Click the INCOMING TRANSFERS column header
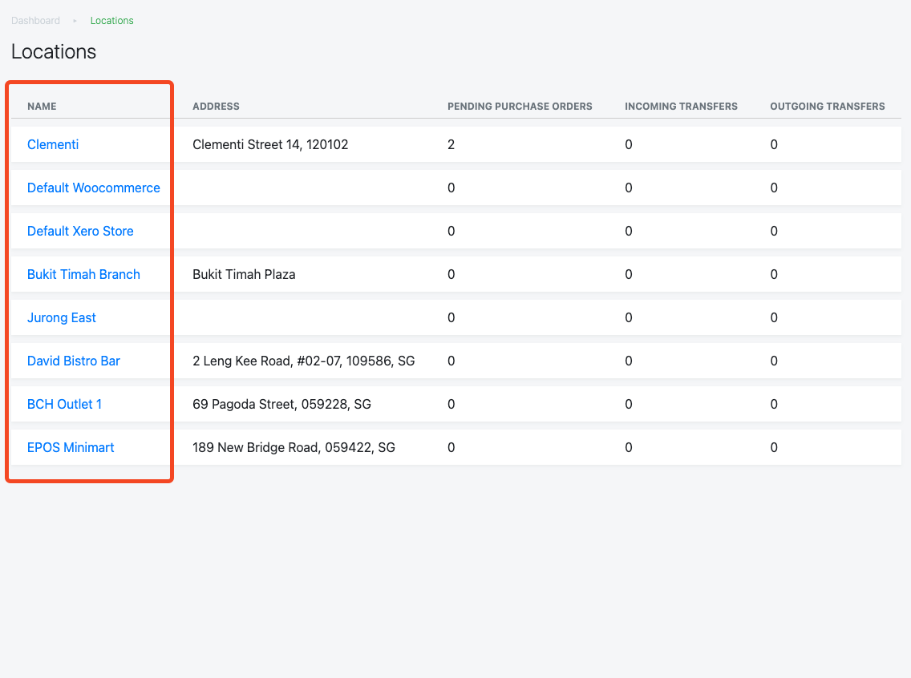The height and width of the screenshot is (678, 911). click(x=681, y=107)
